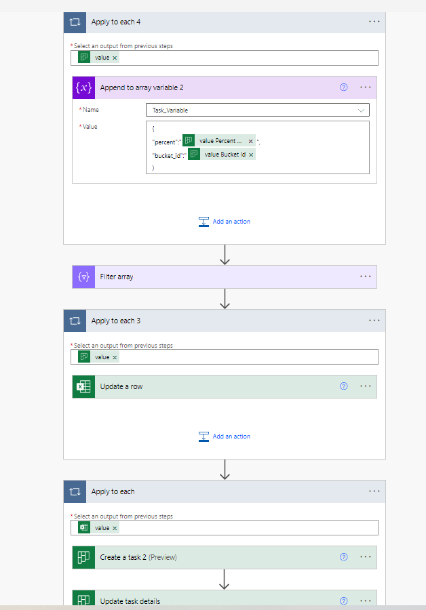This screenshot has height=610, width=426.
Task: Click the Filter array action icon
Action: [x=83, y=277]
